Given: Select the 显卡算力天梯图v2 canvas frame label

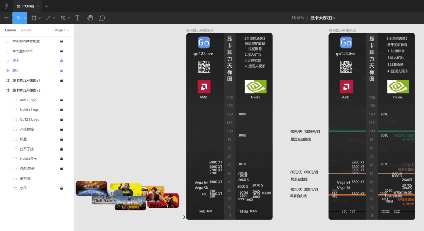Looking at the screenshot, I should [x=342, y=31].
